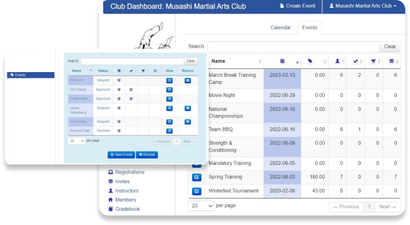Viewport: 410px width, 225px height.
Task: Go to Next page in main events table
Action: tap(387, 207)
